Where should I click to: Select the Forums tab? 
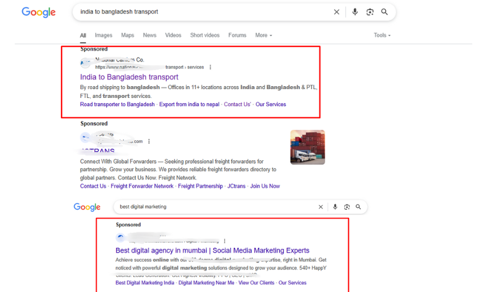[237, 35]
